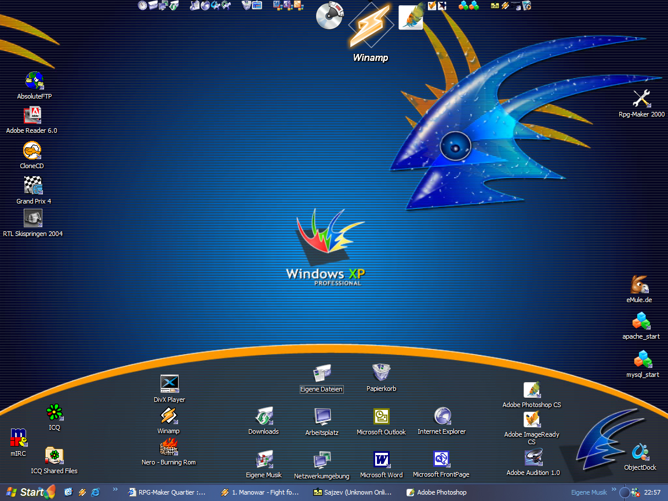This screenshot has height=501, width=668.
Task: Open AbsoluteFTP desktop shortcut
Action: point(35,81)
